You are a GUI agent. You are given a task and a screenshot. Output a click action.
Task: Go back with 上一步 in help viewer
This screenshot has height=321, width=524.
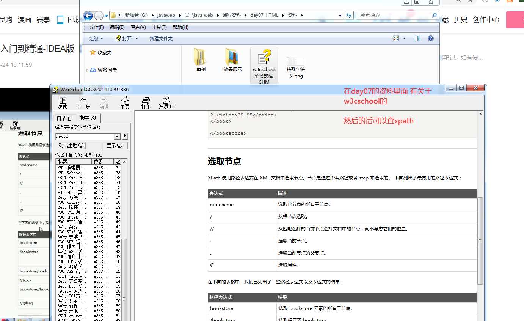(83, 103)
